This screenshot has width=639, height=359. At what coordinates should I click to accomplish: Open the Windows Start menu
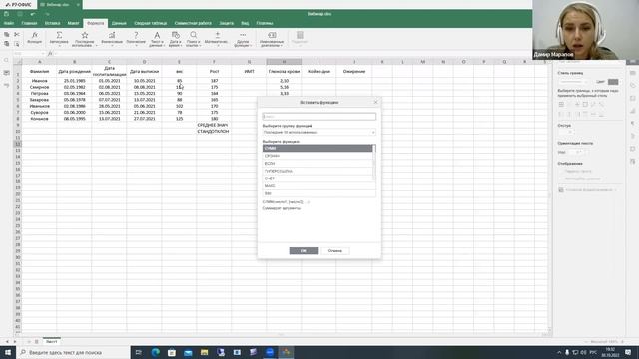click(8, 352)
